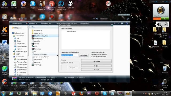Select 'ОПЕРАТИВКА' drive in the tree
171x96 pixels.
pos(22,70)
